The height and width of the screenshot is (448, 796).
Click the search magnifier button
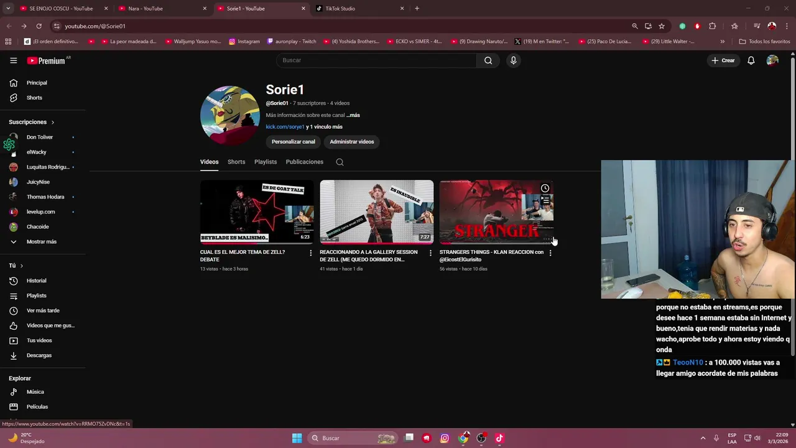tap(488, 60)
